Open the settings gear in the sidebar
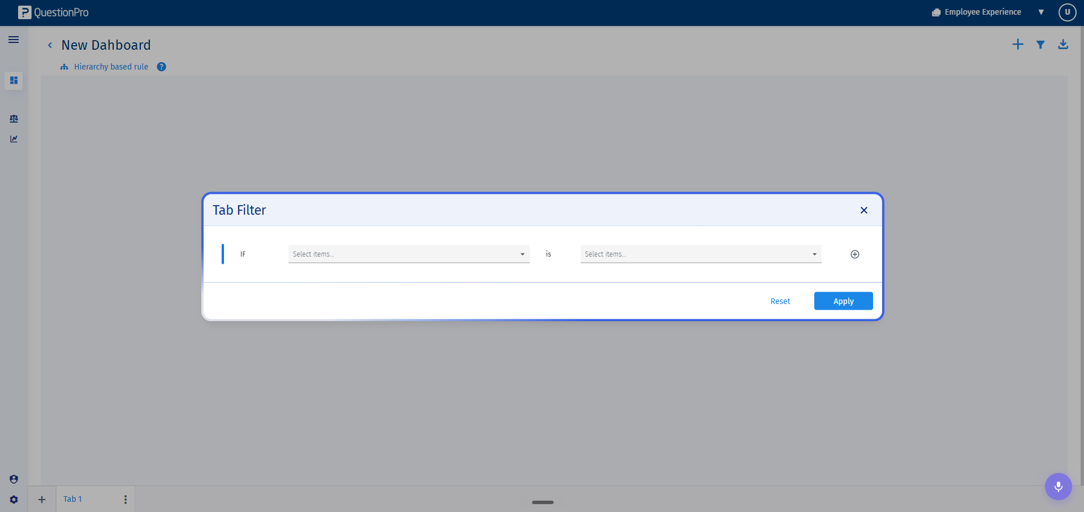1084x512 pixels. [14, 500]
